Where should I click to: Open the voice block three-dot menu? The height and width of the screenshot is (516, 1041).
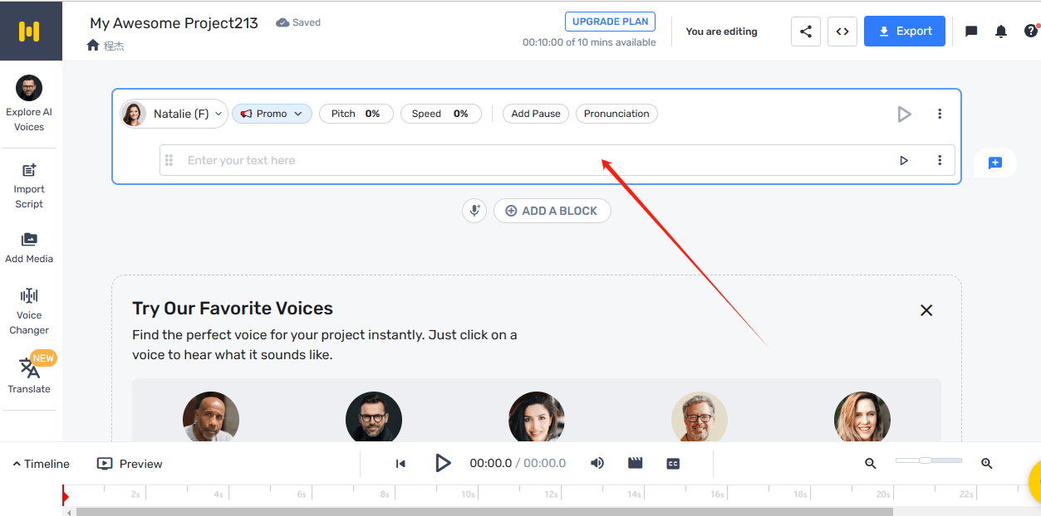click(x=940, y=114)
